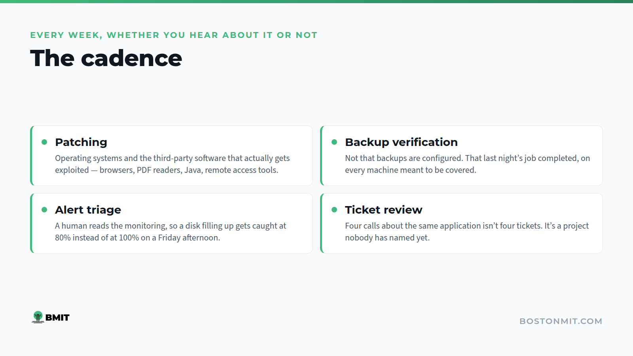Click the green bullet beside Alert triage
The width and height of the screenshot is (633, 356).
coord(44,210)
